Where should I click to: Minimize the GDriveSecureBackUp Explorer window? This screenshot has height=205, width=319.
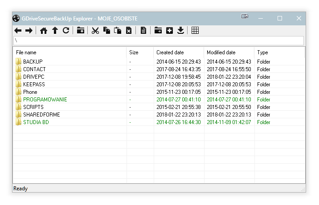[x=261, y=18]
